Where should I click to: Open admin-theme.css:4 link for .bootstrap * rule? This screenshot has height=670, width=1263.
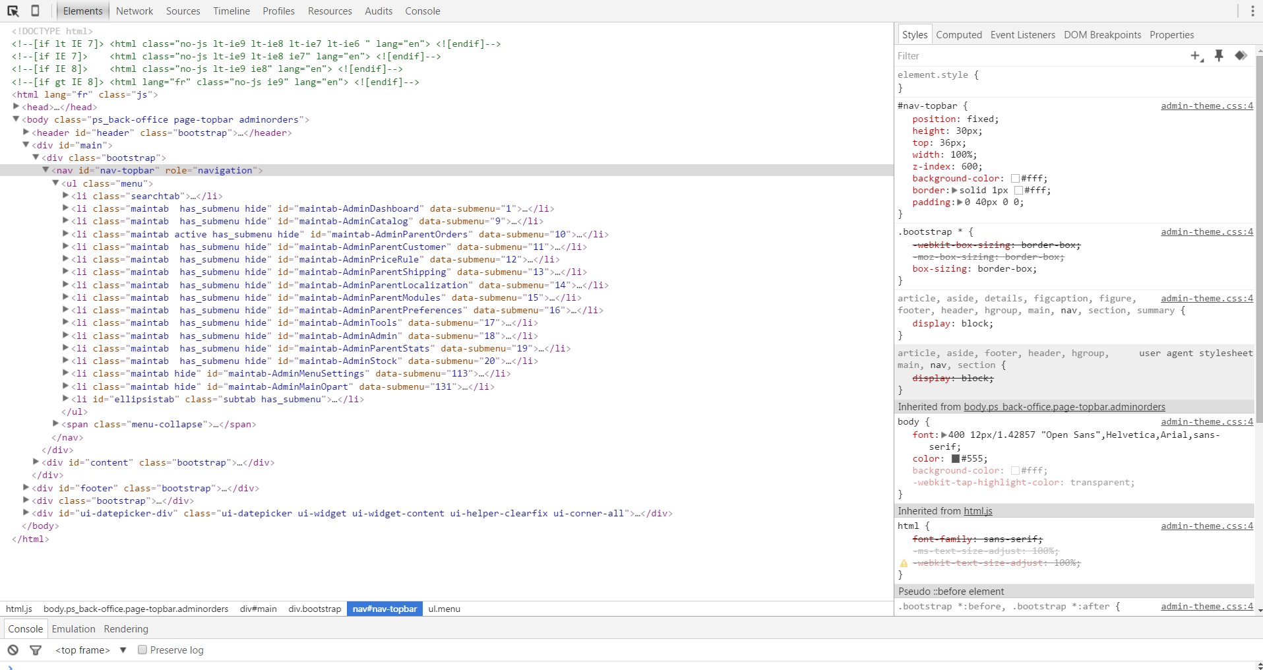(1207, 232)
